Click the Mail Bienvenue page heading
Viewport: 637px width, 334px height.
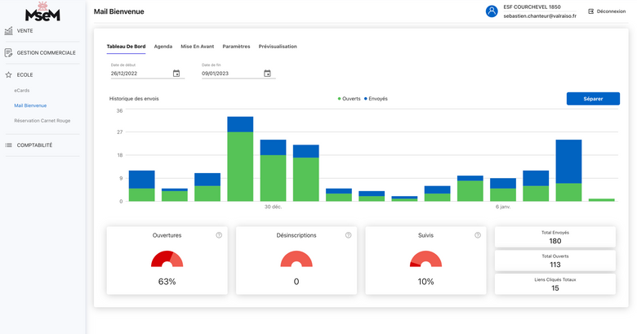[x=119, y=11]
